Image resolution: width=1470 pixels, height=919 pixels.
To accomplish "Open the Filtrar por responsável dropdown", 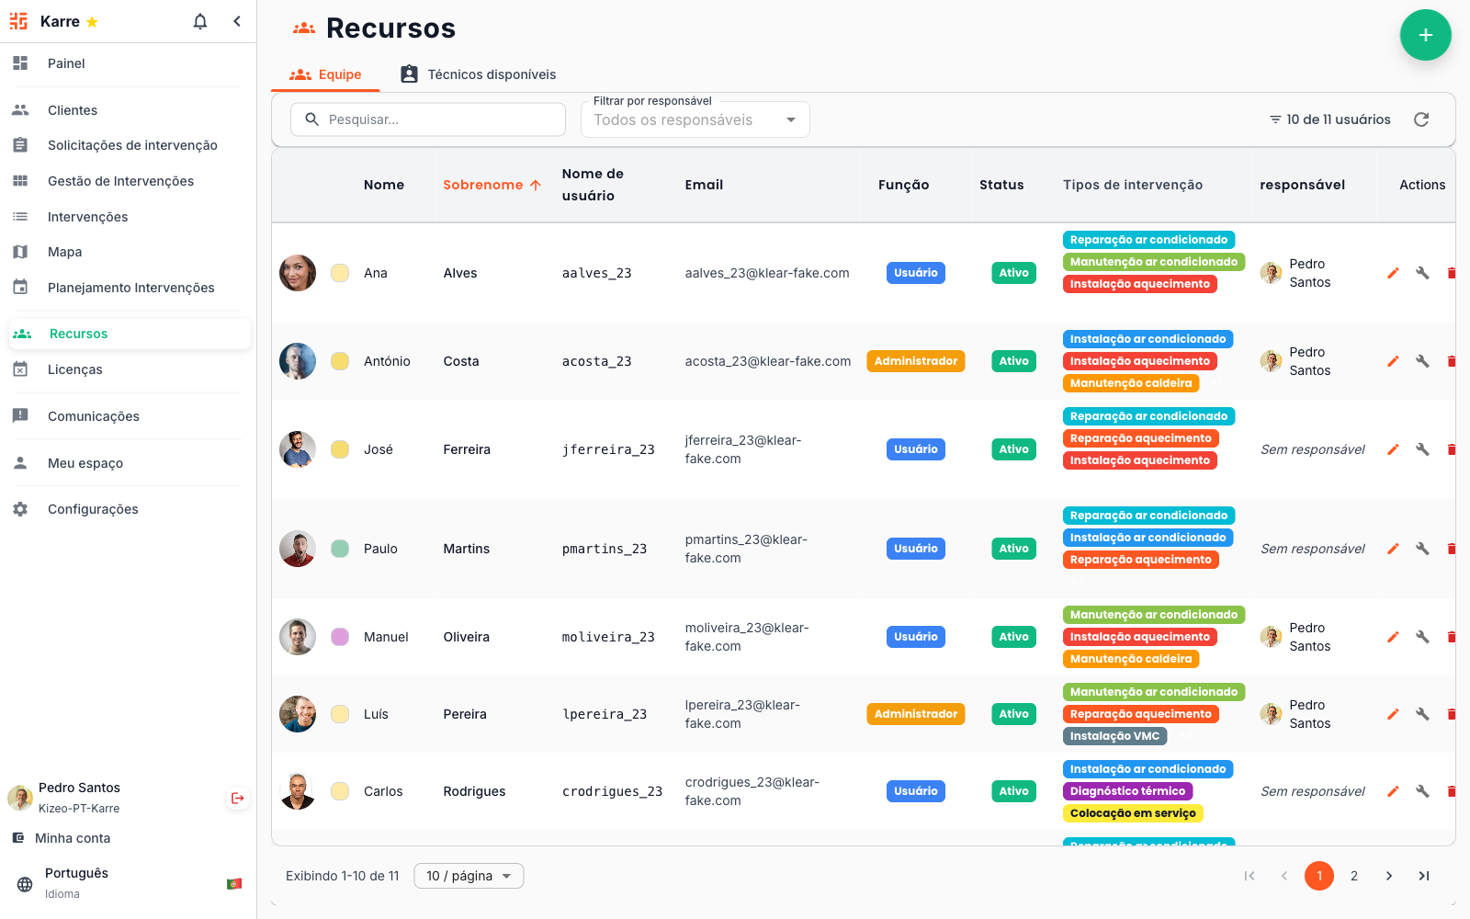I will 695,119.
